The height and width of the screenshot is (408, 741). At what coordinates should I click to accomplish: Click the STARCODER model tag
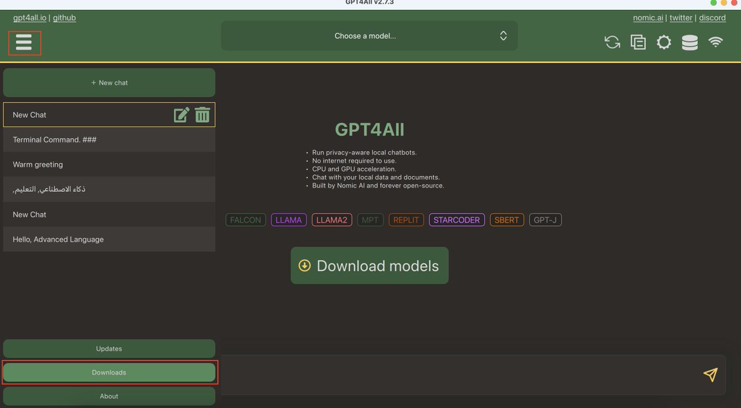pyautogui.click(x=456, y=220)
